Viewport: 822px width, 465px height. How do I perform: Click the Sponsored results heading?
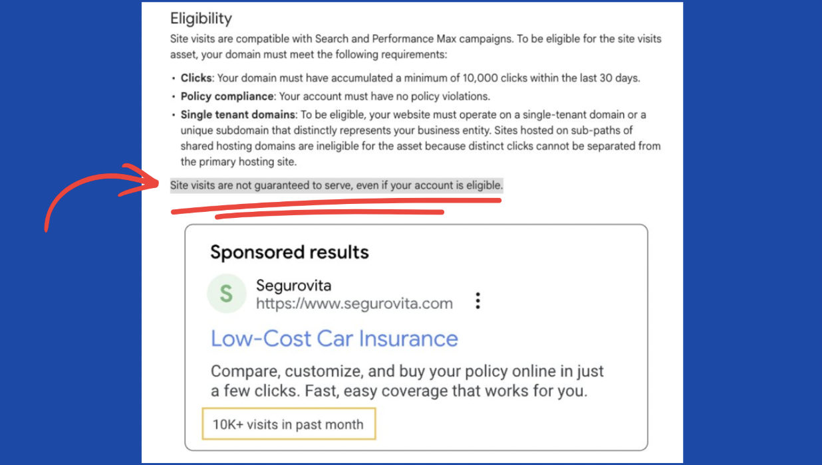pos(289,252)
